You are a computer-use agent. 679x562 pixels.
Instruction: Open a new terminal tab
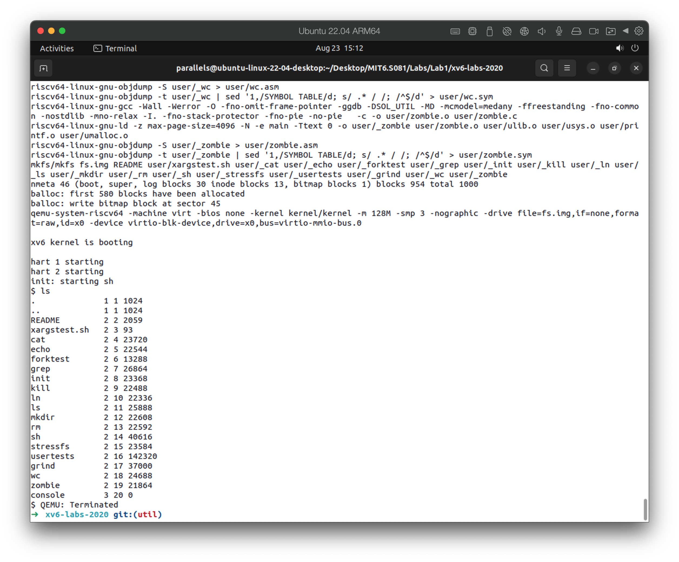[x=43, y=68]
